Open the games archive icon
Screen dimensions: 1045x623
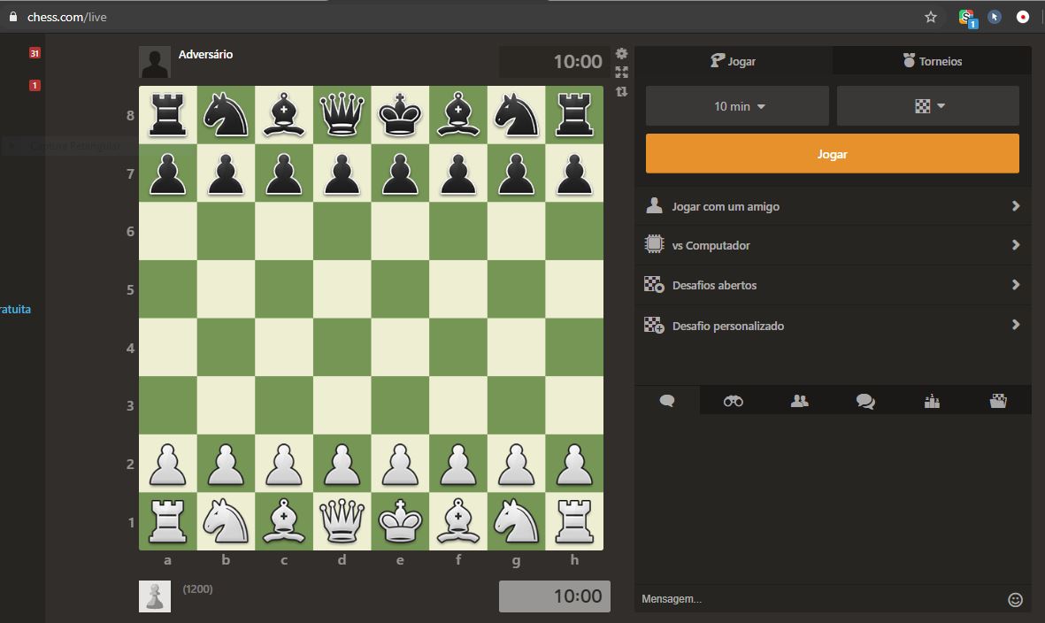[x=998, y=400]
